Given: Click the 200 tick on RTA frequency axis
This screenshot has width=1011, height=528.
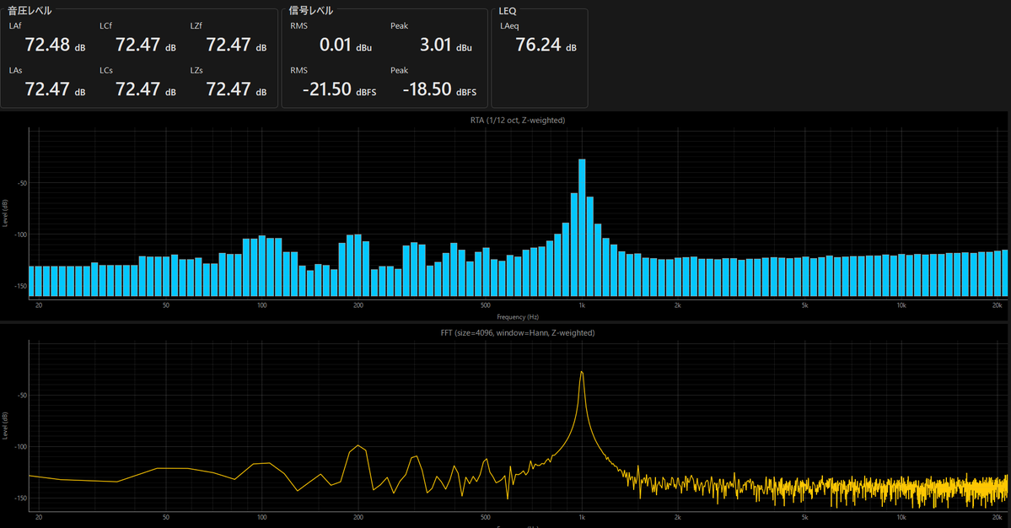Looking at the screenshot, I should 358,305.
